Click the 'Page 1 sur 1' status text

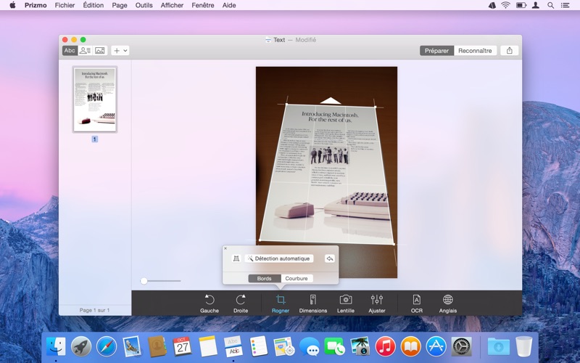94,310
